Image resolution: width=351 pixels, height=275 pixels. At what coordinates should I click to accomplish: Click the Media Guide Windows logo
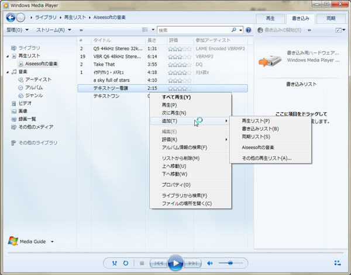point(13,241)
